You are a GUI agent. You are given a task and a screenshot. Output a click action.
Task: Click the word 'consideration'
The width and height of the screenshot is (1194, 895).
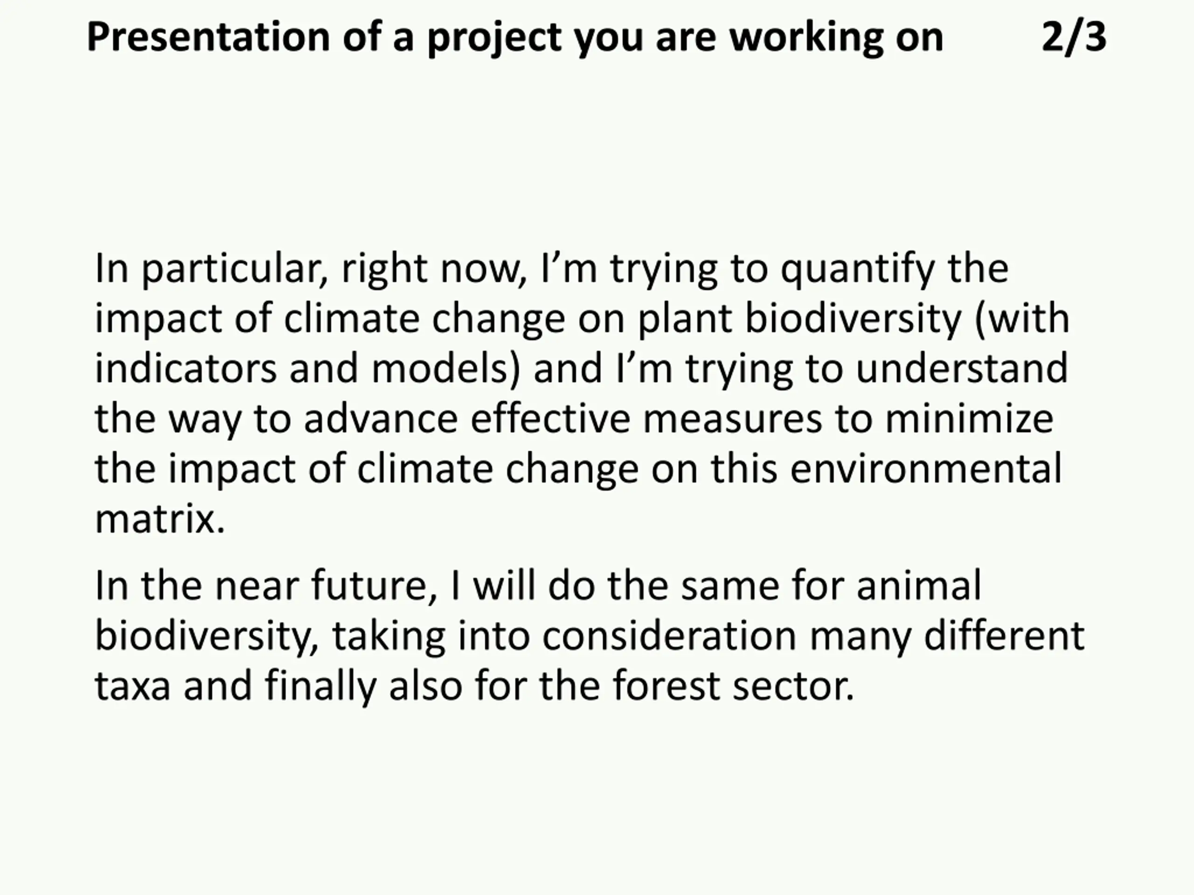(670, 635)
